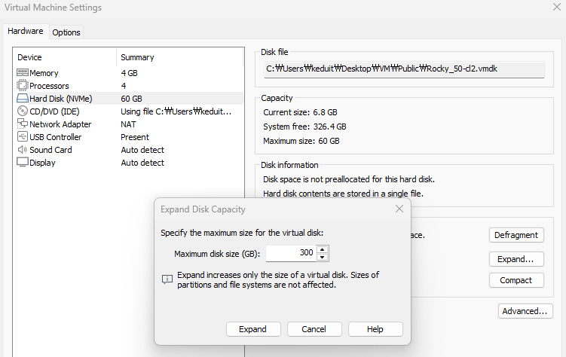Click the Current size: 6.8 GB text

click(300, 112)
